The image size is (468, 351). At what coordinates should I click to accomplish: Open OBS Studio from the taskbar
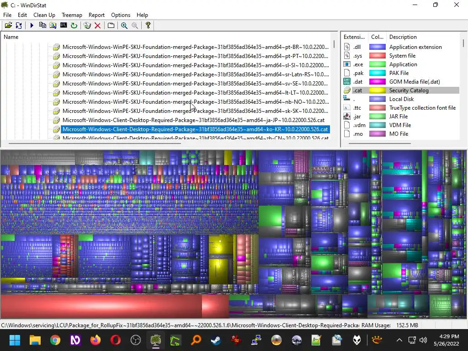(x=135, y=340)
